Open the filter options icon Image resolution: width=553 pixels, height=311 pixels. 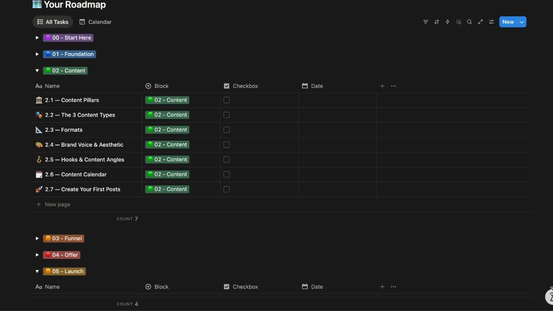coord(425,22)
